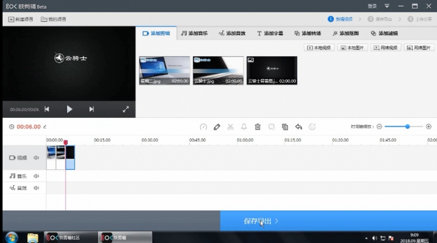Screen dimensions: 437x243
Task: Select highlighted third clip on video track
Action: pyautogui.click(x=70, y=157)
